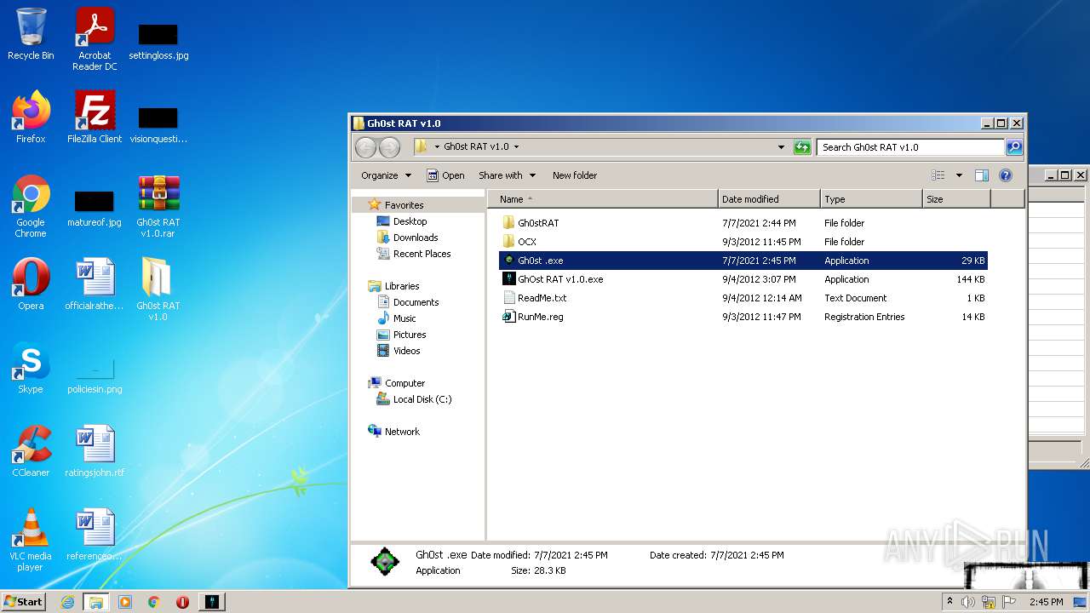Select matureof.jpg file on desktop
The image size is (1090, 613).
pos(95,206)
